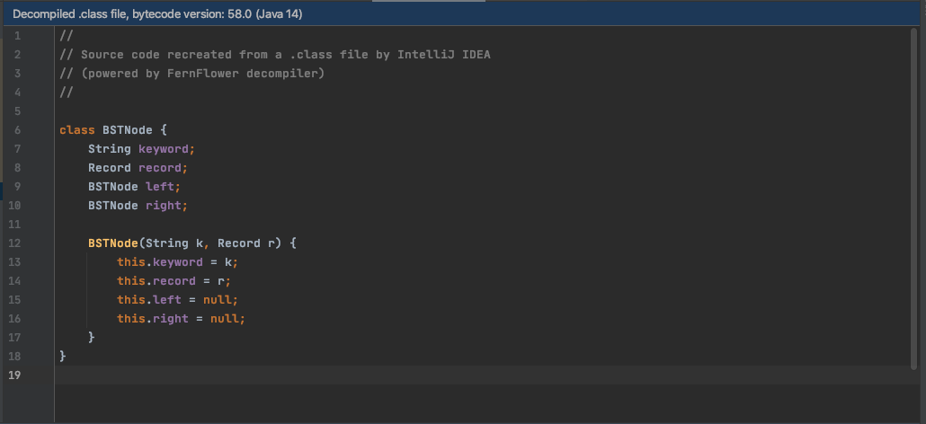This screenshot has height=424, width=926.
Task: Click line number 18 in the gutter
Action: tap(14, 357)
